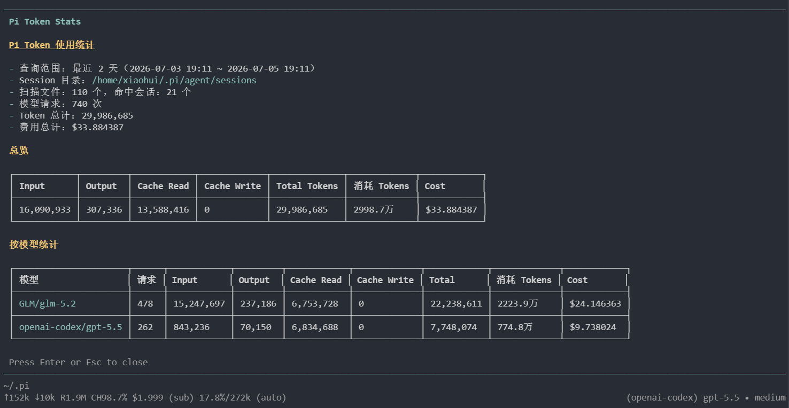The image size is (789, 408).
Task: Click the 'Press Enter or Esc to close' hint
Action: [79, 363]
